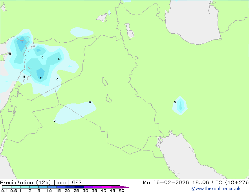Image resolution: width=249 pixels, height=192 pixels.
Task: Select the '5' legend scale label
Action: tap(38, 190)
